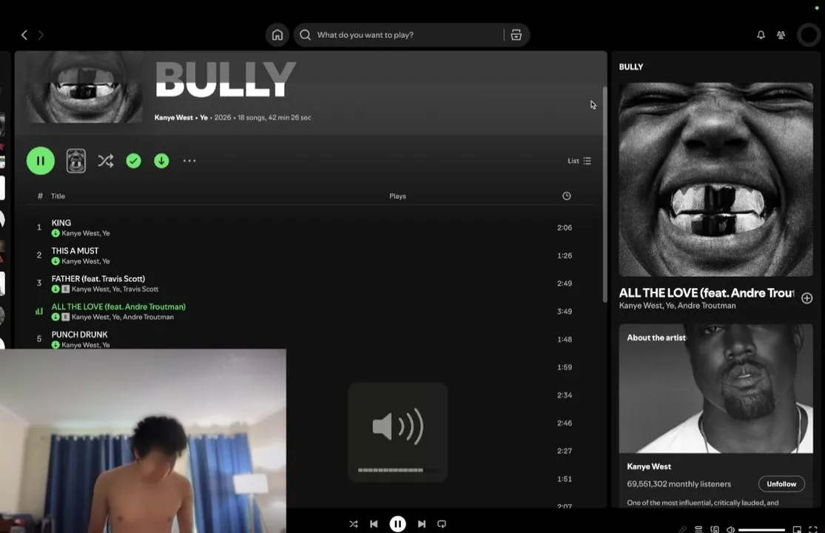Open Friend Activity icon
825x533 pixels.
pyautogui.click(x=781, y=35)
